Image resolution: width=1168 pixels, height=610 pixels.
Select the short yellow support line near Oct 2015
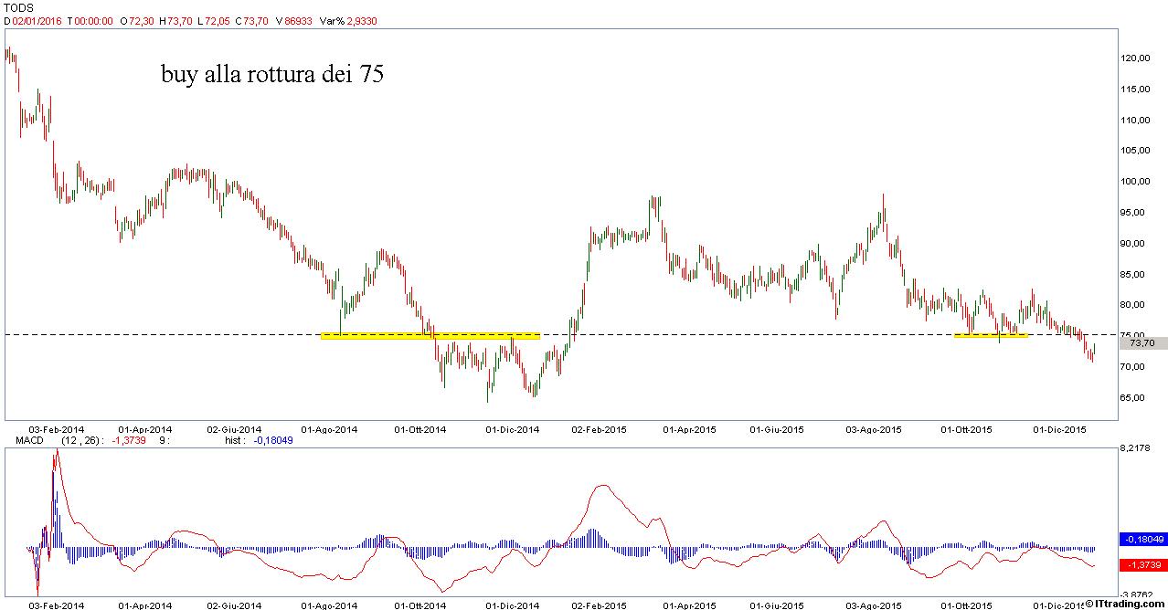pyautogui.click(x=991, y=336)
